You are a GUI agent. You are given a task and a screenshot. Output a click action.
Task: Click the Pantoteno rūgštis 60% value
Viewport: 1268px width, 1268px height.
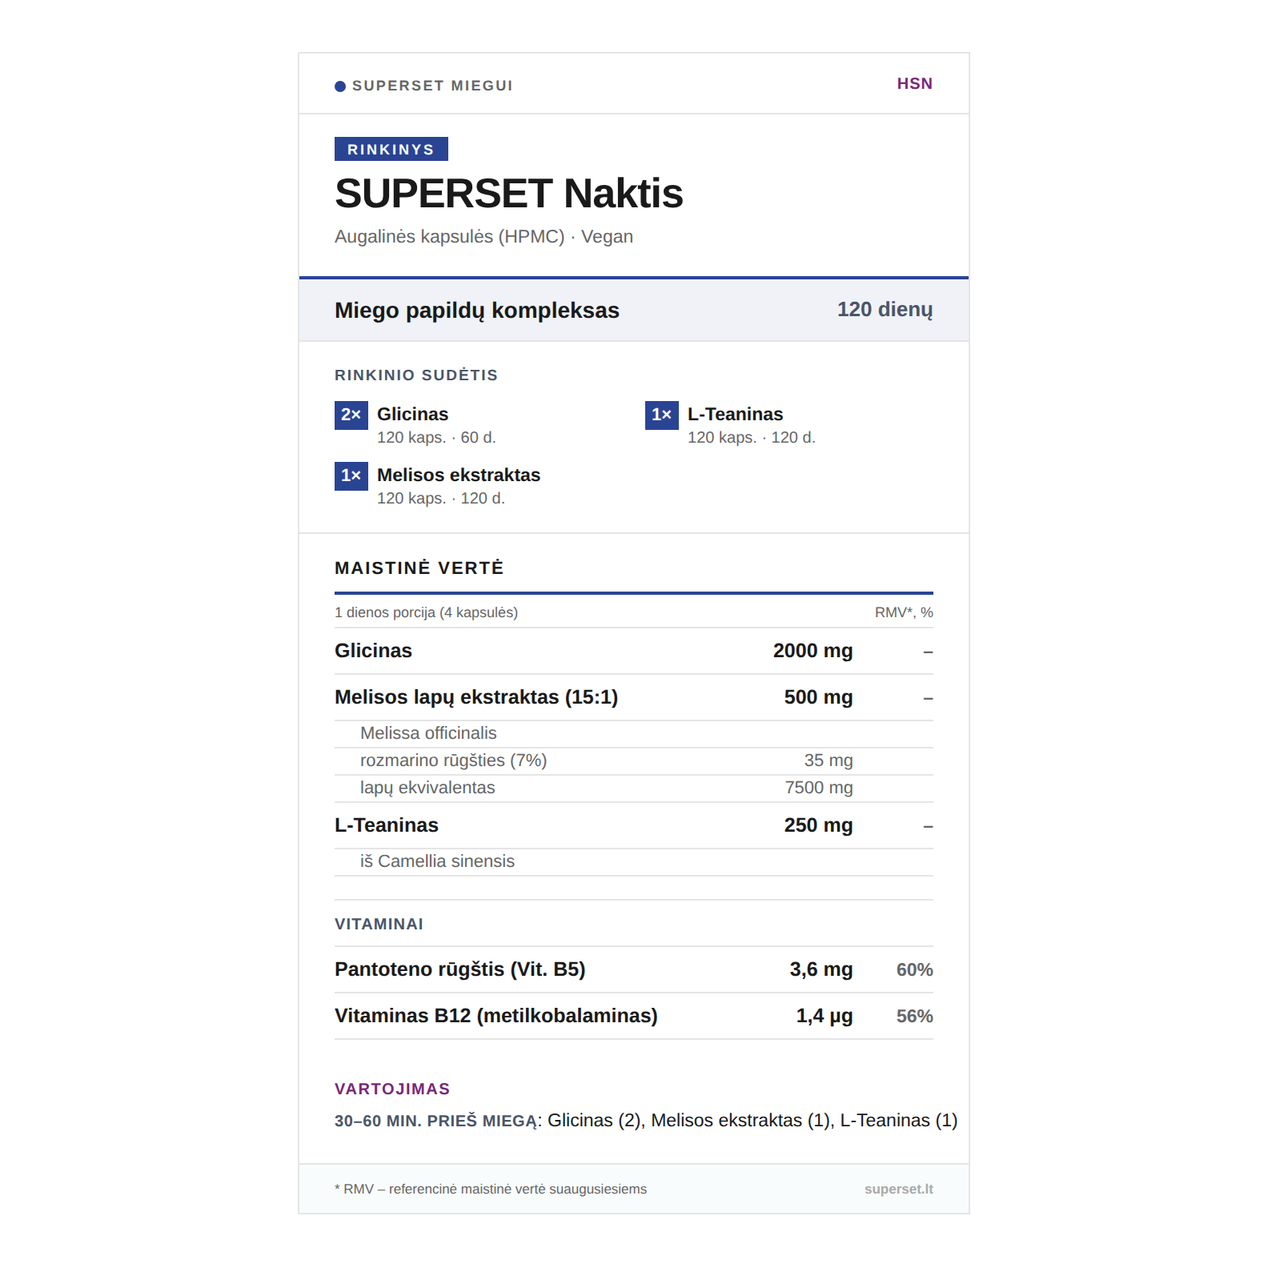[914, 969]
